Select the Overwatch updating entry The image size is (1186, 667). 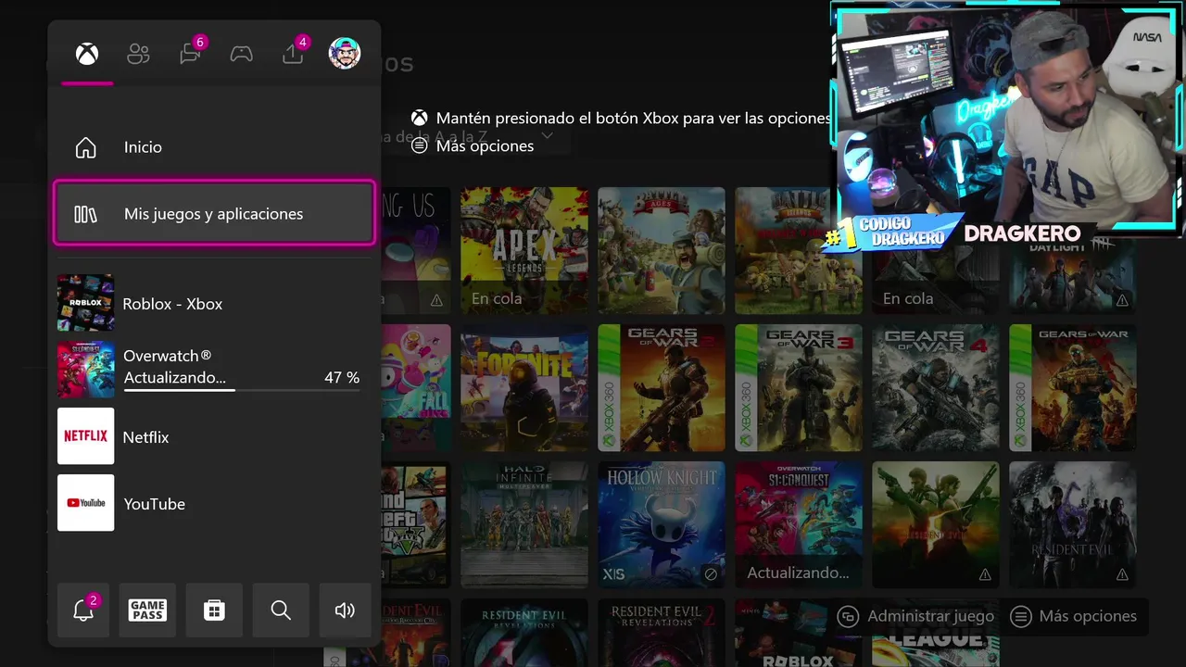pos(214,370)
